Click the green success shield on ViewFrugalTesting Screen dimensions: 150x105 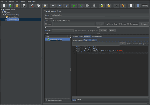pyautogui.click(x=48, y=39)
